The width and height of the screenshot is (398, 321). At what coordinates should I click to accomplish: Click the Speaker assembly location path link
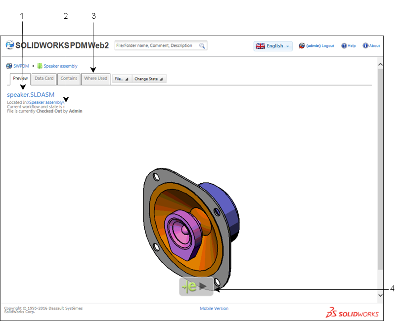[x=46, y=102]
